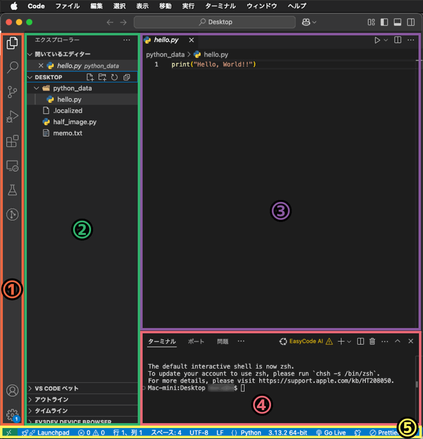423x439 pixels.
Task: Expand the VS CODE ペット section
Action: (x=30, y=388)
